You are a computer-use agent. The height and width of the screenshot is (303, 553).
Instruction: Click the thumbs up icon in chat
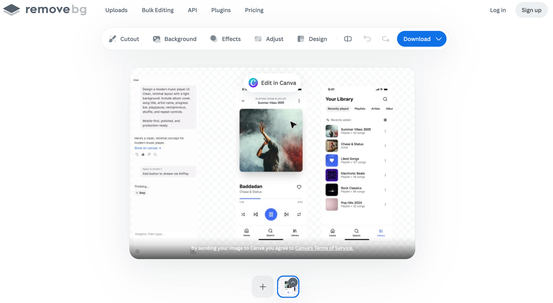pyautogui.click(x=143, y=154)
